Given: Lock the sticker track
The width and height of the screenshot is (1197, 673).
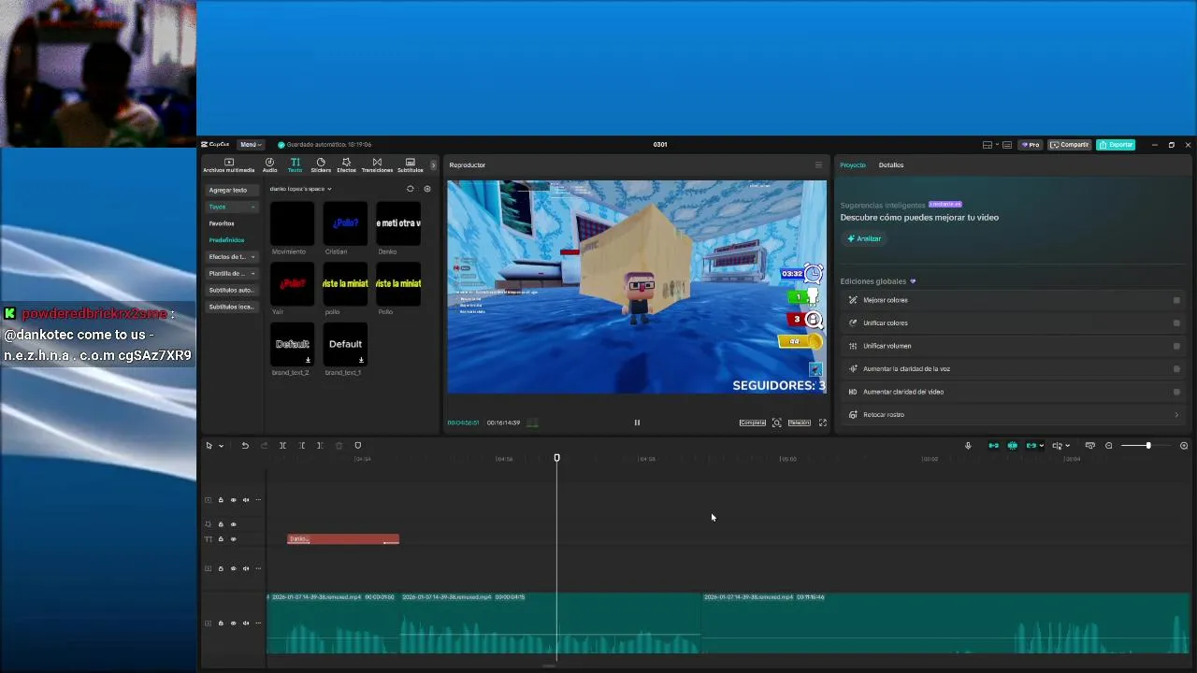Looking at the screenshot, I should 221,524.
